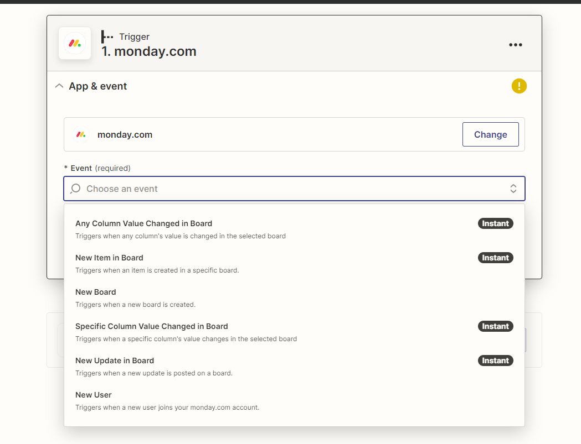This screenshot has height=444, width=581.
Task: Focus the Choose an event search field
Action: coord(294,189)
